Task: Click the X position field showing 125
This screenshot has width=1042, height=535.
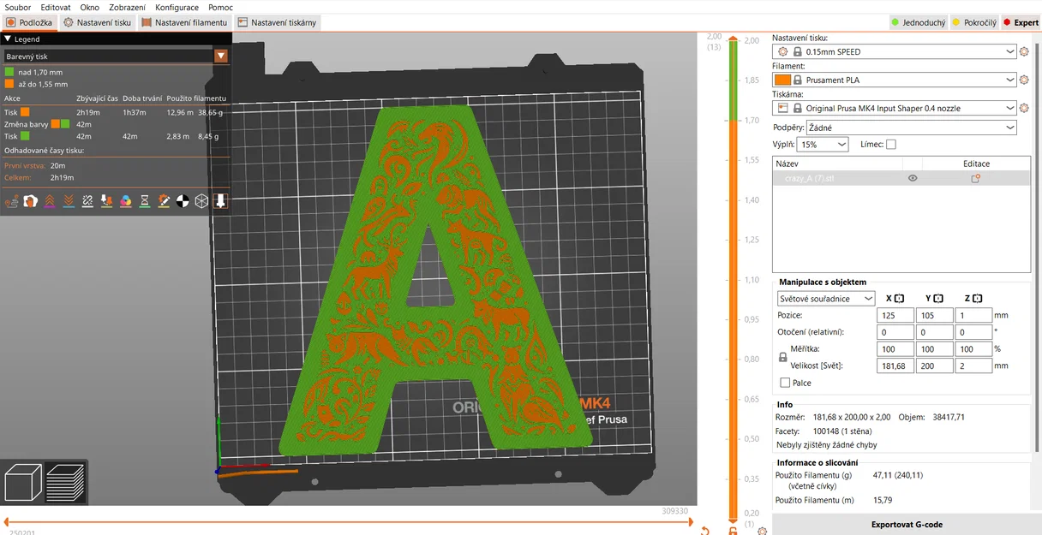Action: pyautogui.click(x=895, y=315)
